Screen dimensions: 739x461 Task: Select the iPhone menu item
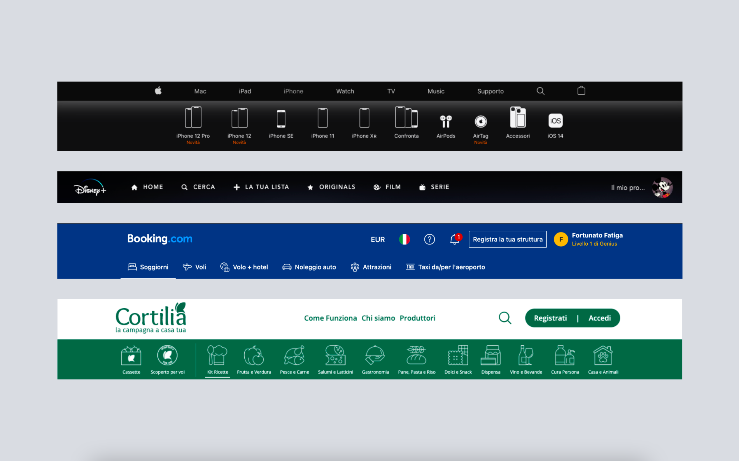[293, 91]
